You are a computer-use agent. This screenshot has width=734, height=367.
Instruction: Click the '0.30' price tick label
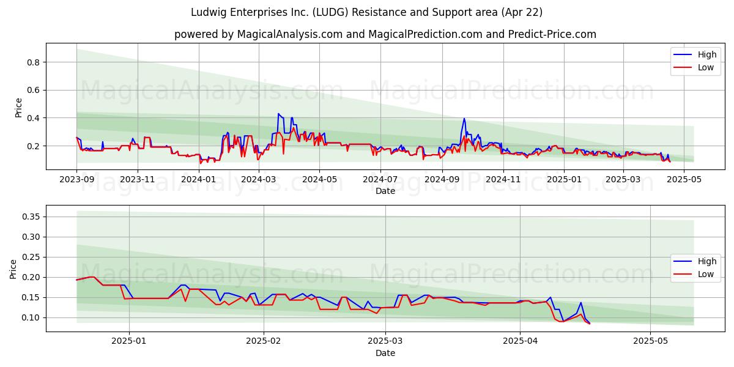pyautogui.click(x=31, y=237)
